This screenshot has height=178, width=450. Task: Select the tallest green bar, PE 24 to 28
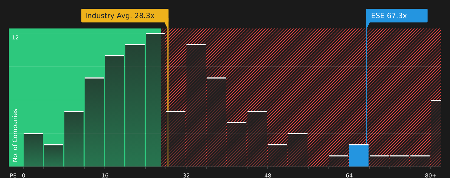click(x=155, y=100)
